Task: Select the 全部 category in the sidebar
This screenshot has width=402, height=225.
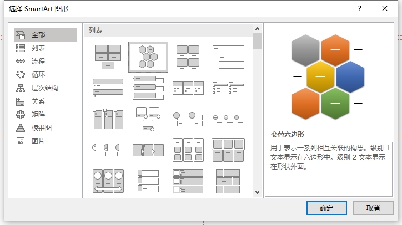Action: (45, 35)
